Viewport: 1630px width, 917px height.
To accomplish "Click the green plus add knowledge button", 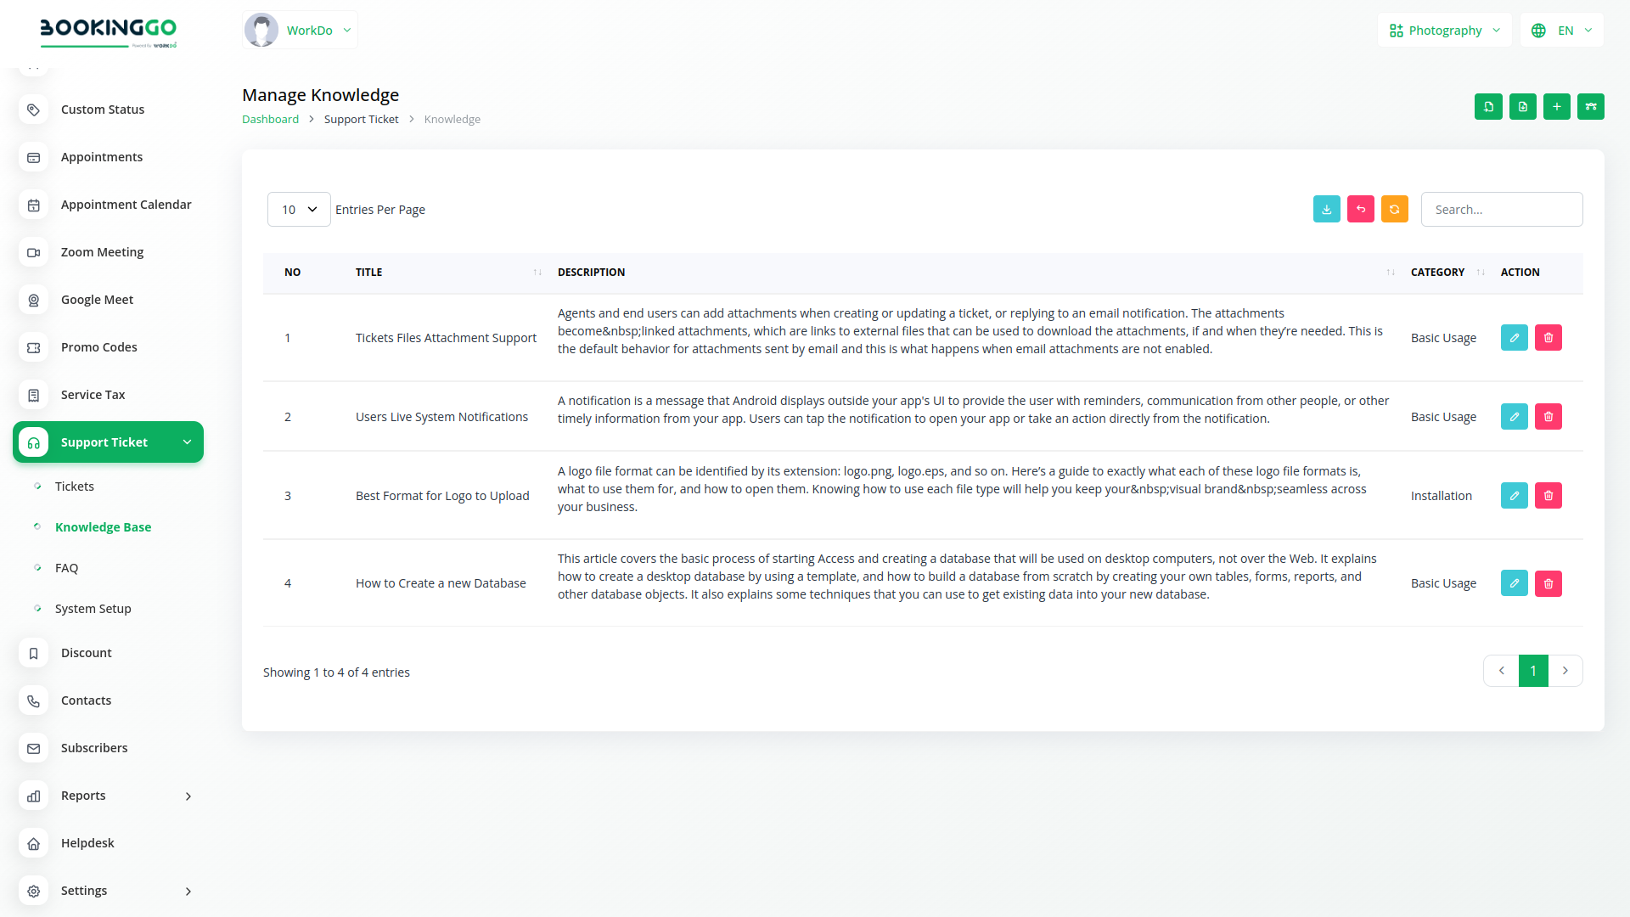I will (1556, 107).
